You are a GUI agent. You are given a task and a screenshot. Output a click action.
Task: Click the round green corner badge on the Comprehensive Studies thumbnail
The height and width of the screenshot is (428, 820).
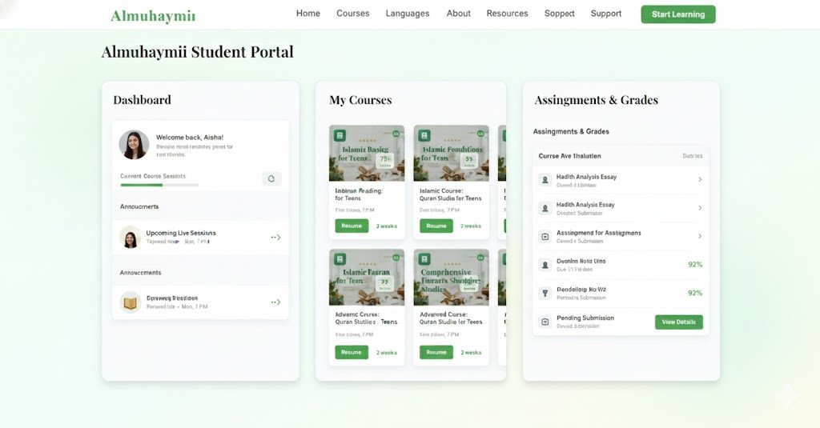[x=480, y=258]
